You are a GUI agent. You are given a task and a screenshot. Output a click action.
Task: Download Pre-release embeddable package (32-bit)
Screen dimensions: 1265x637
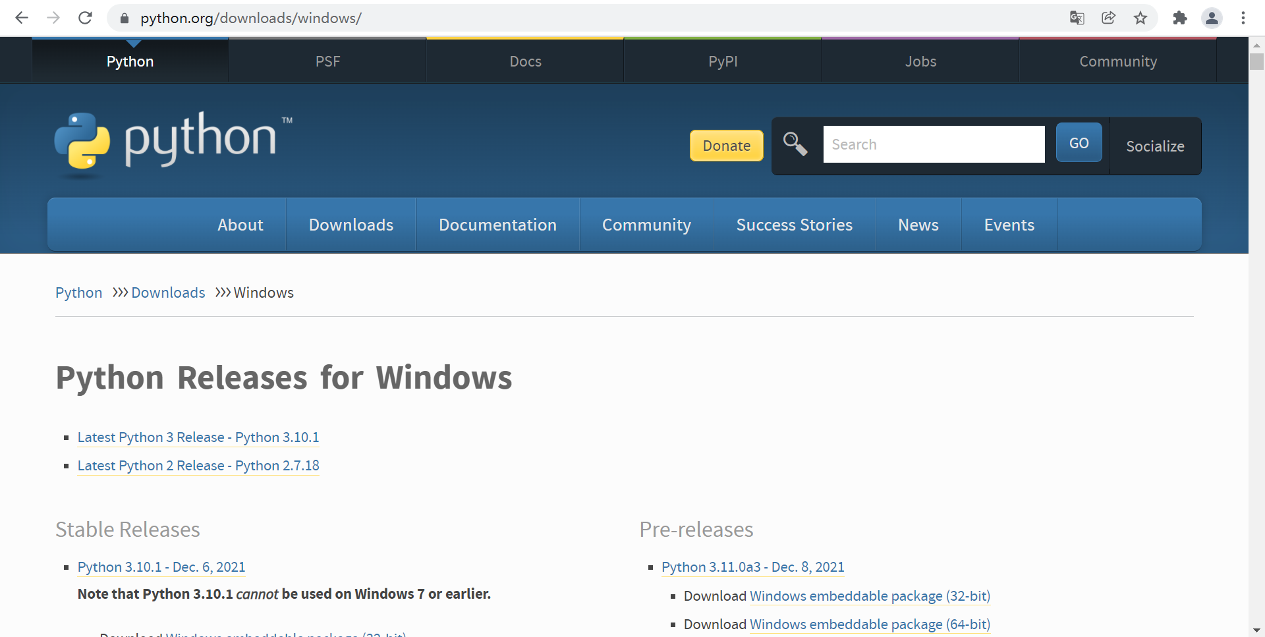coord(870,596)
